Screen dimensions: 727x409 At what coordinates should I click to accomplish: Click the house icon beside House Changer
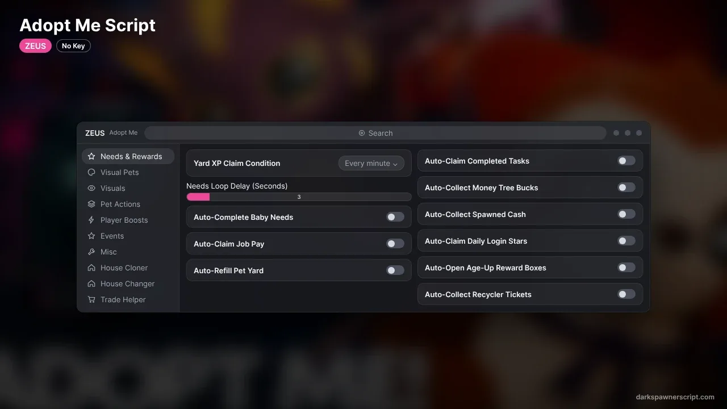(91, 283)
